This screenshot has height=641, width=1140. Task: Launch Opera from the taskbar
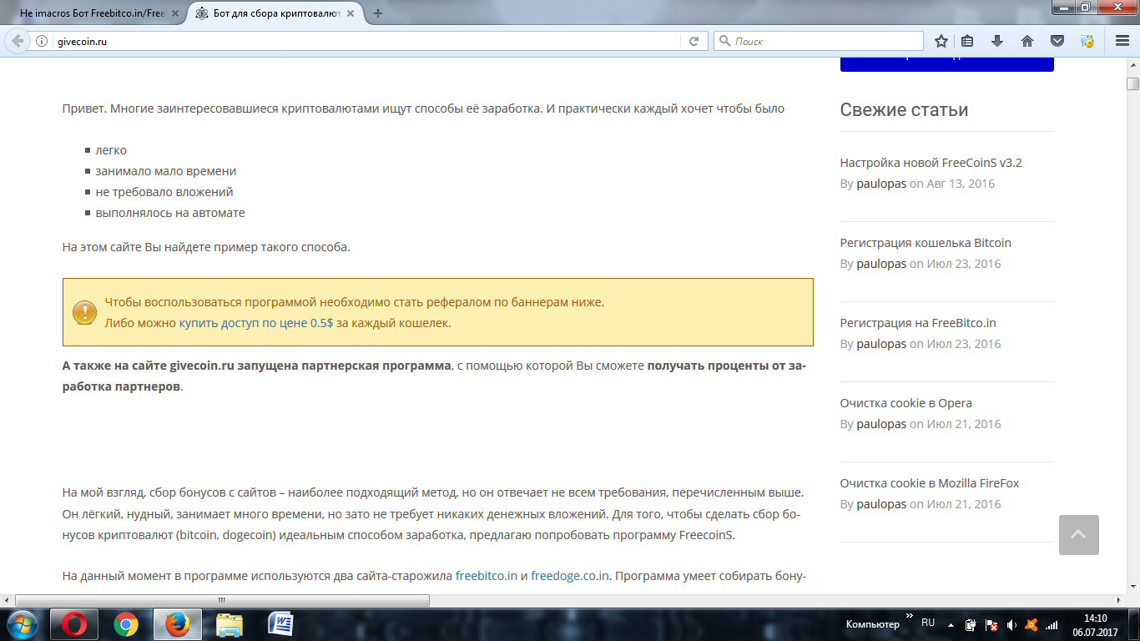point(74,624)
